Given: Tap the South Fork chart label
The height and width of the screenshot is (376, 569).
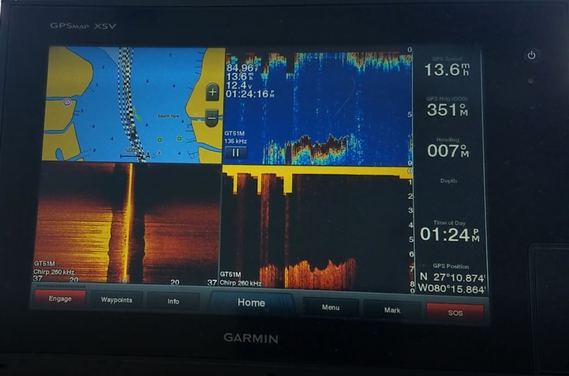Looking at the screenshot, I should [169, 116].
